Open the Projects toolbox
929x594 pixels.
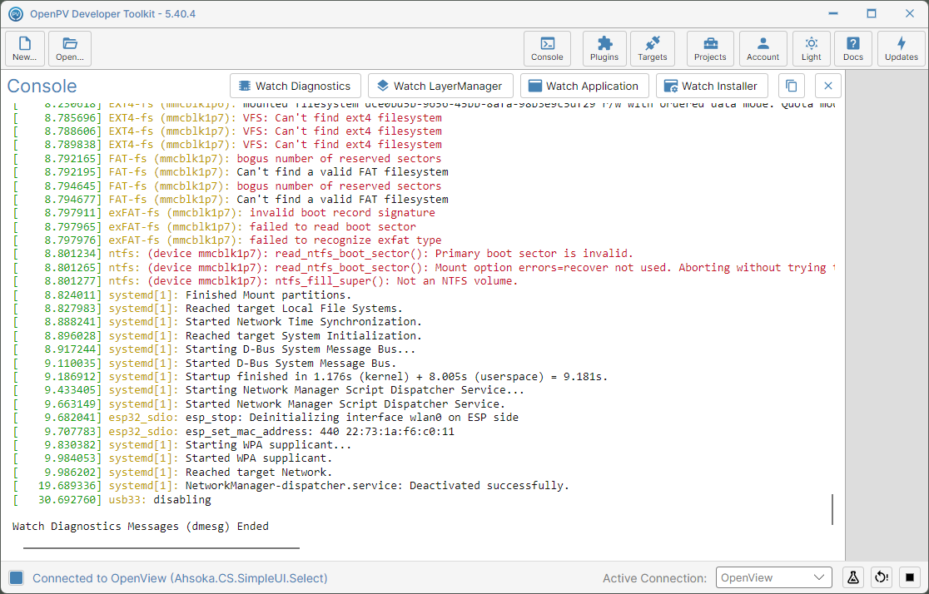(x=710, y=48)
